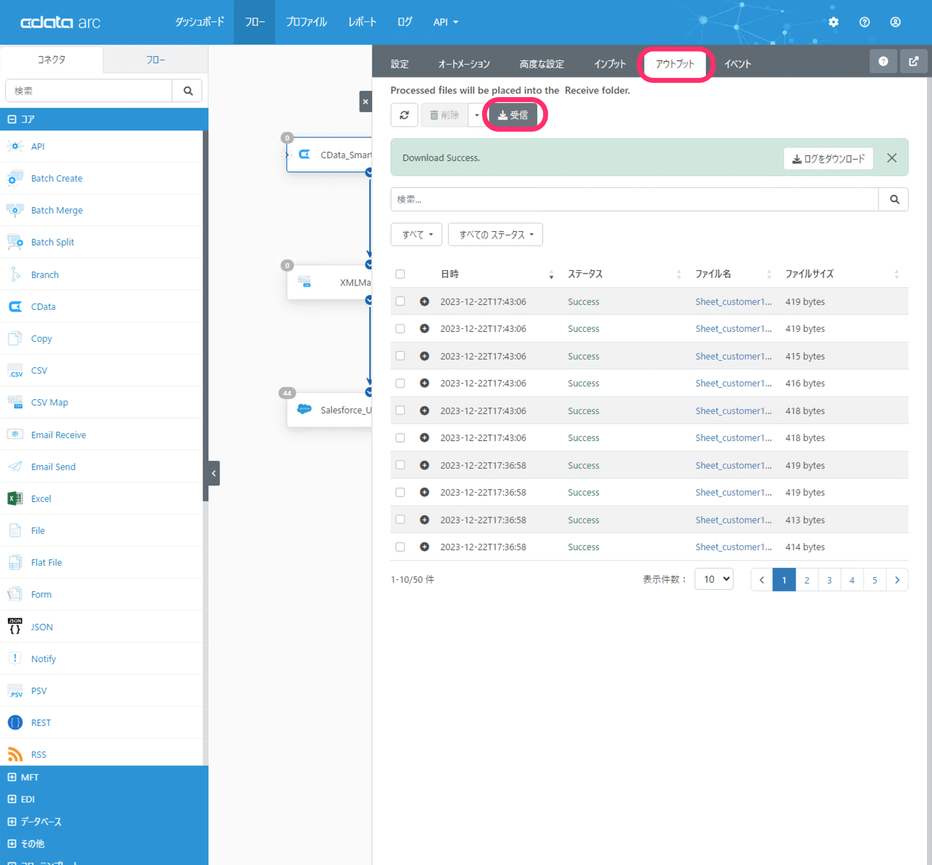
Task: Select the API connector icon
Action: 15,146
